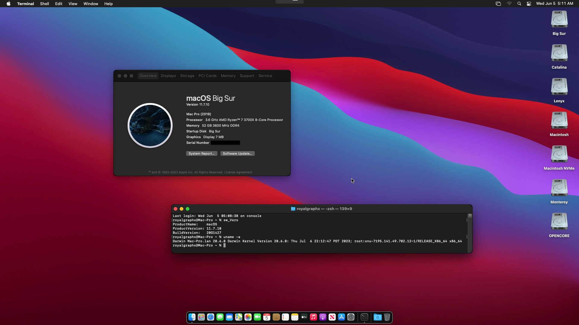The image size is (579, 325).
Task: Click the Terminal icon in the Dock
Action: click(x=364, y=317)
